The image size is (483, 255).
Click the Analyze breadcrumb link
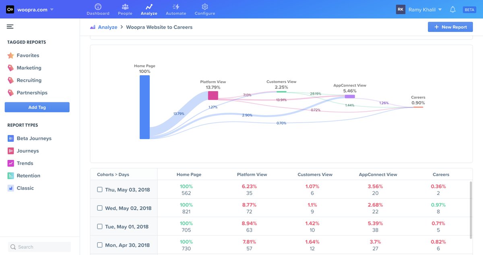coord(107,27)
